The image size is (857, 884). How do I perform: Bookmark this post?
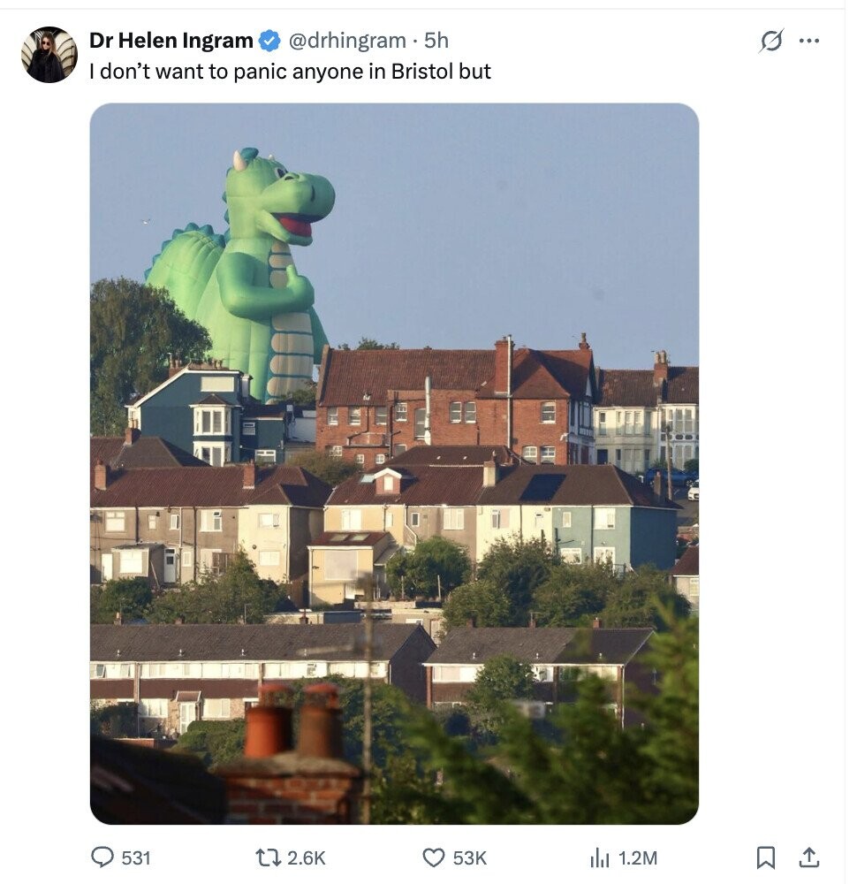click(766, 857)
